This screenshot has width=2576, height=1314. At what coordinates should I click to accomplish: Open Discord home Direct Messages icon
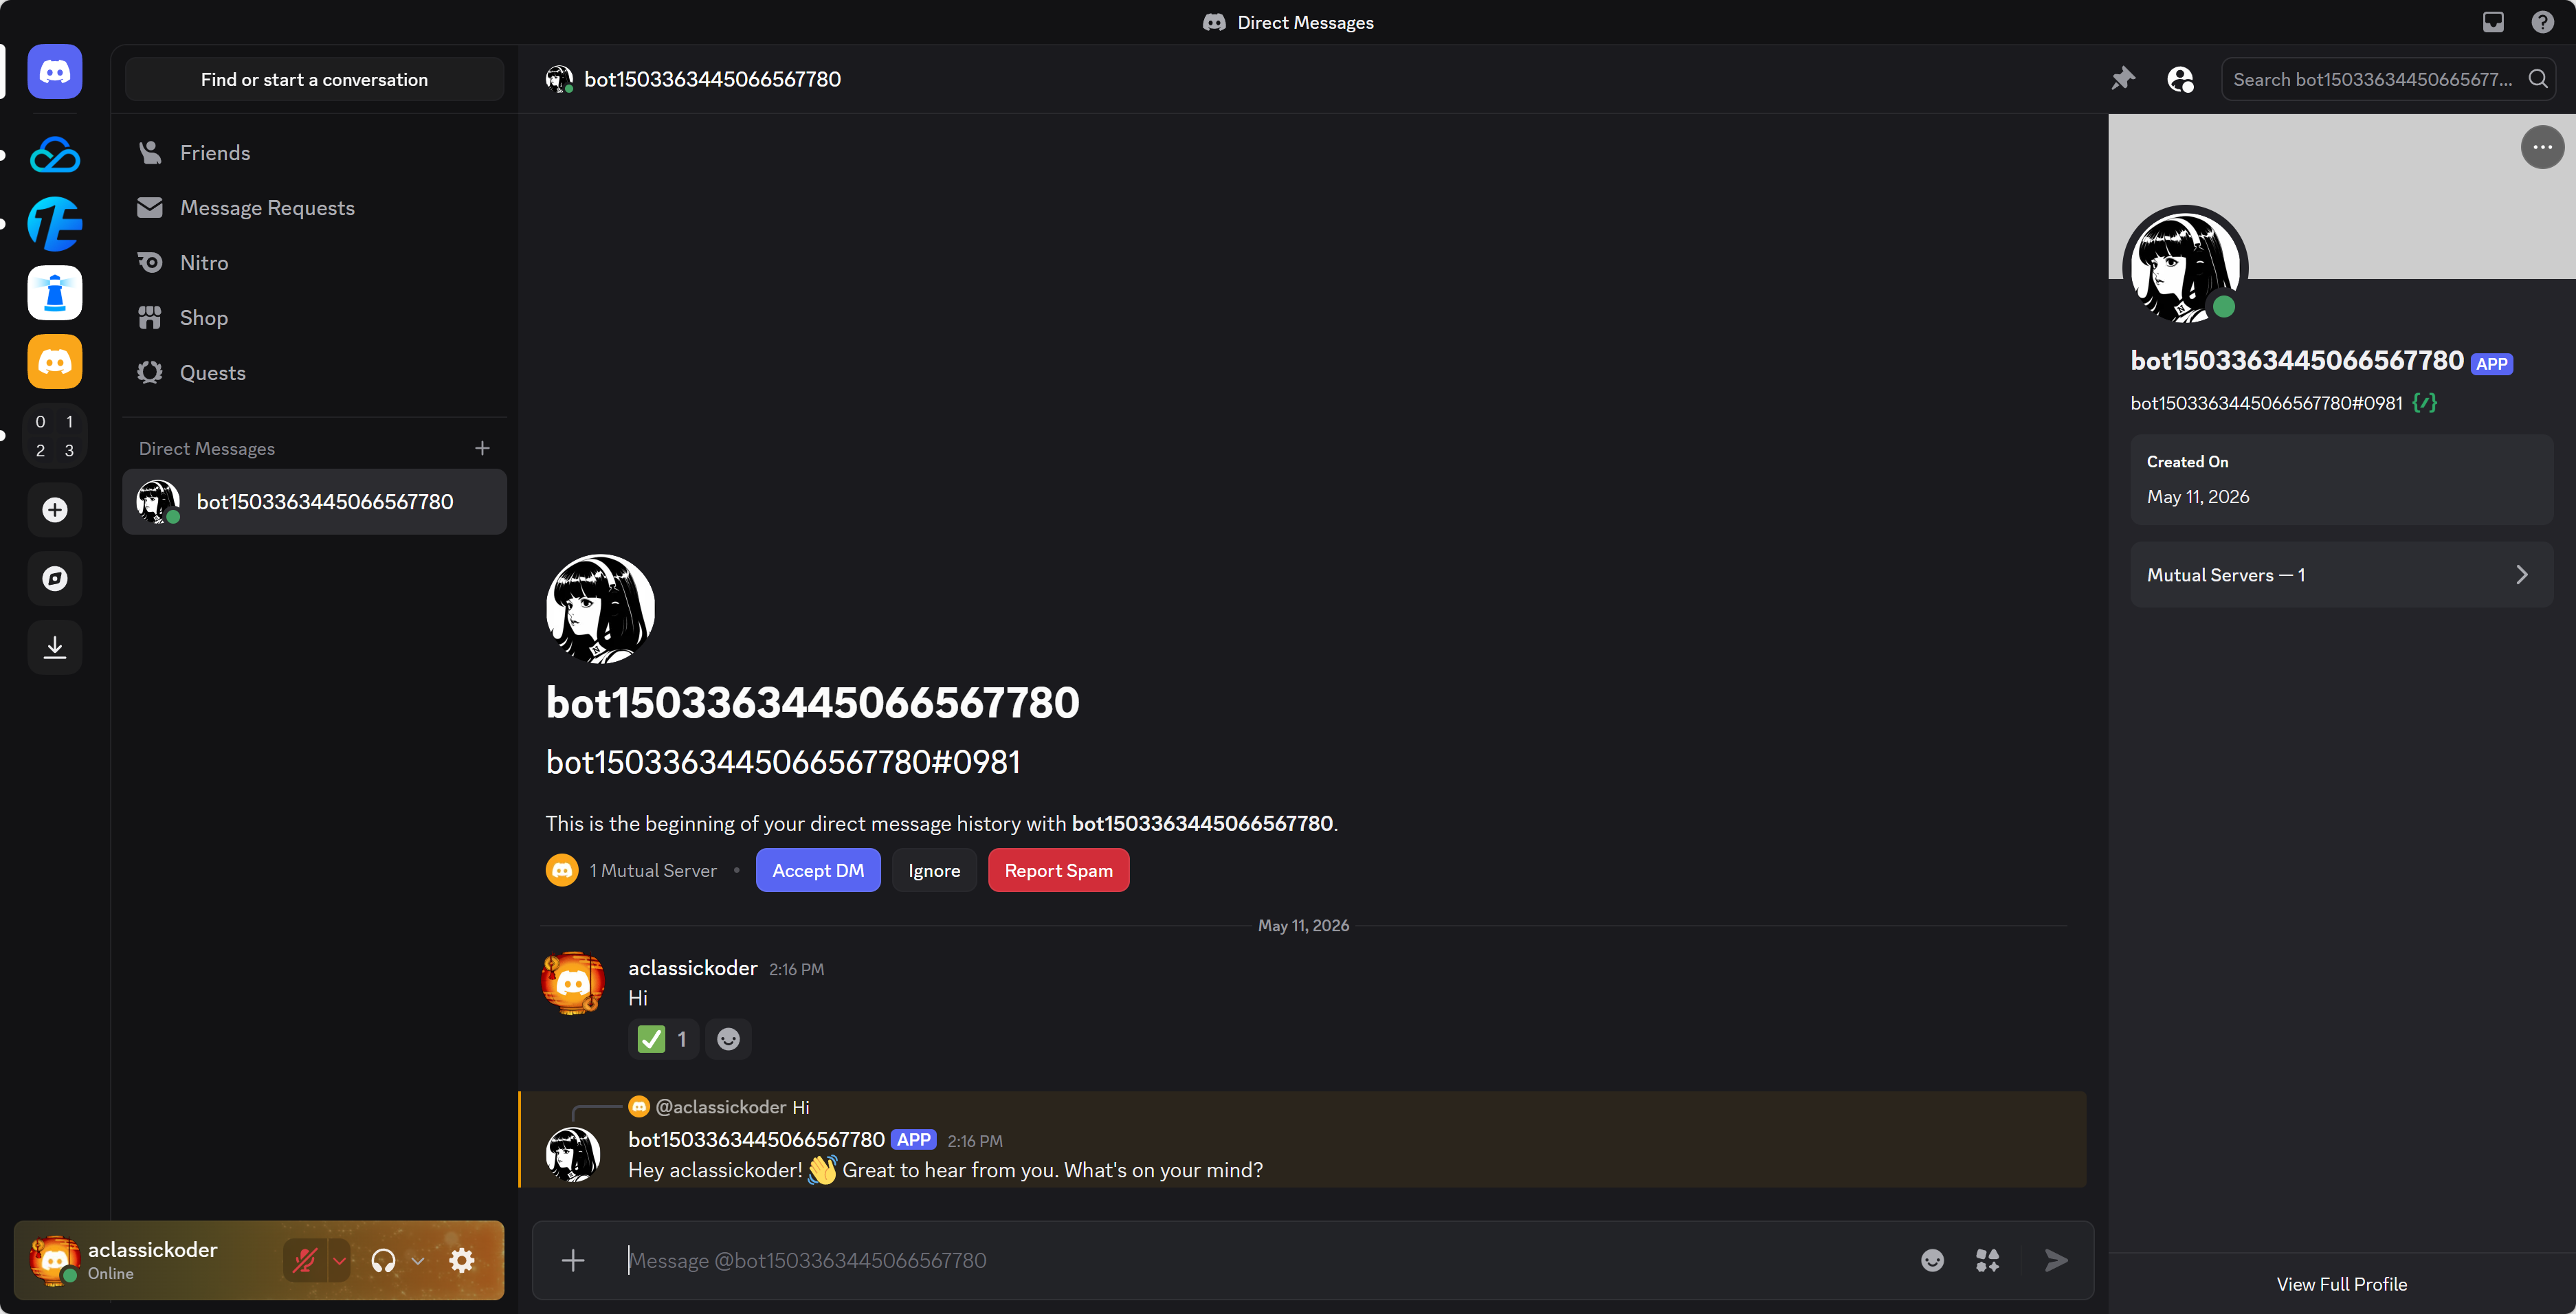[x=55, y=72]
